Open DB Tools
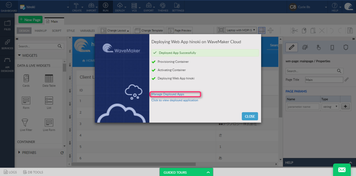356x176 pixels. [x=33, y=172]
